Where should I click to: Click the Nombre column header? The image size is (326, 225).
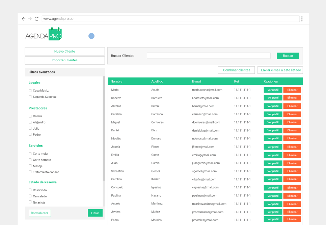click(116, 82)
